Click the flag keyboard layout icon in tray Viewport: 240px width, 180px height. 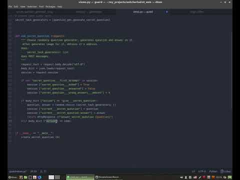pyautogui.click(x=195, y=177)
